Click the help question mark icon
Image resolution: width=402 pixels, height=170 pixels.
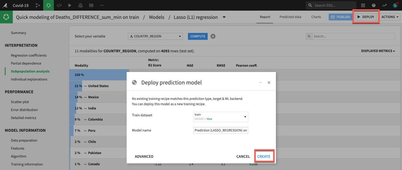[373, 5]
